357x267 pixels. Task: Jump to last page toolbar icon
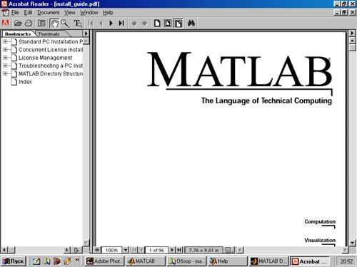[x=121, y=23]
